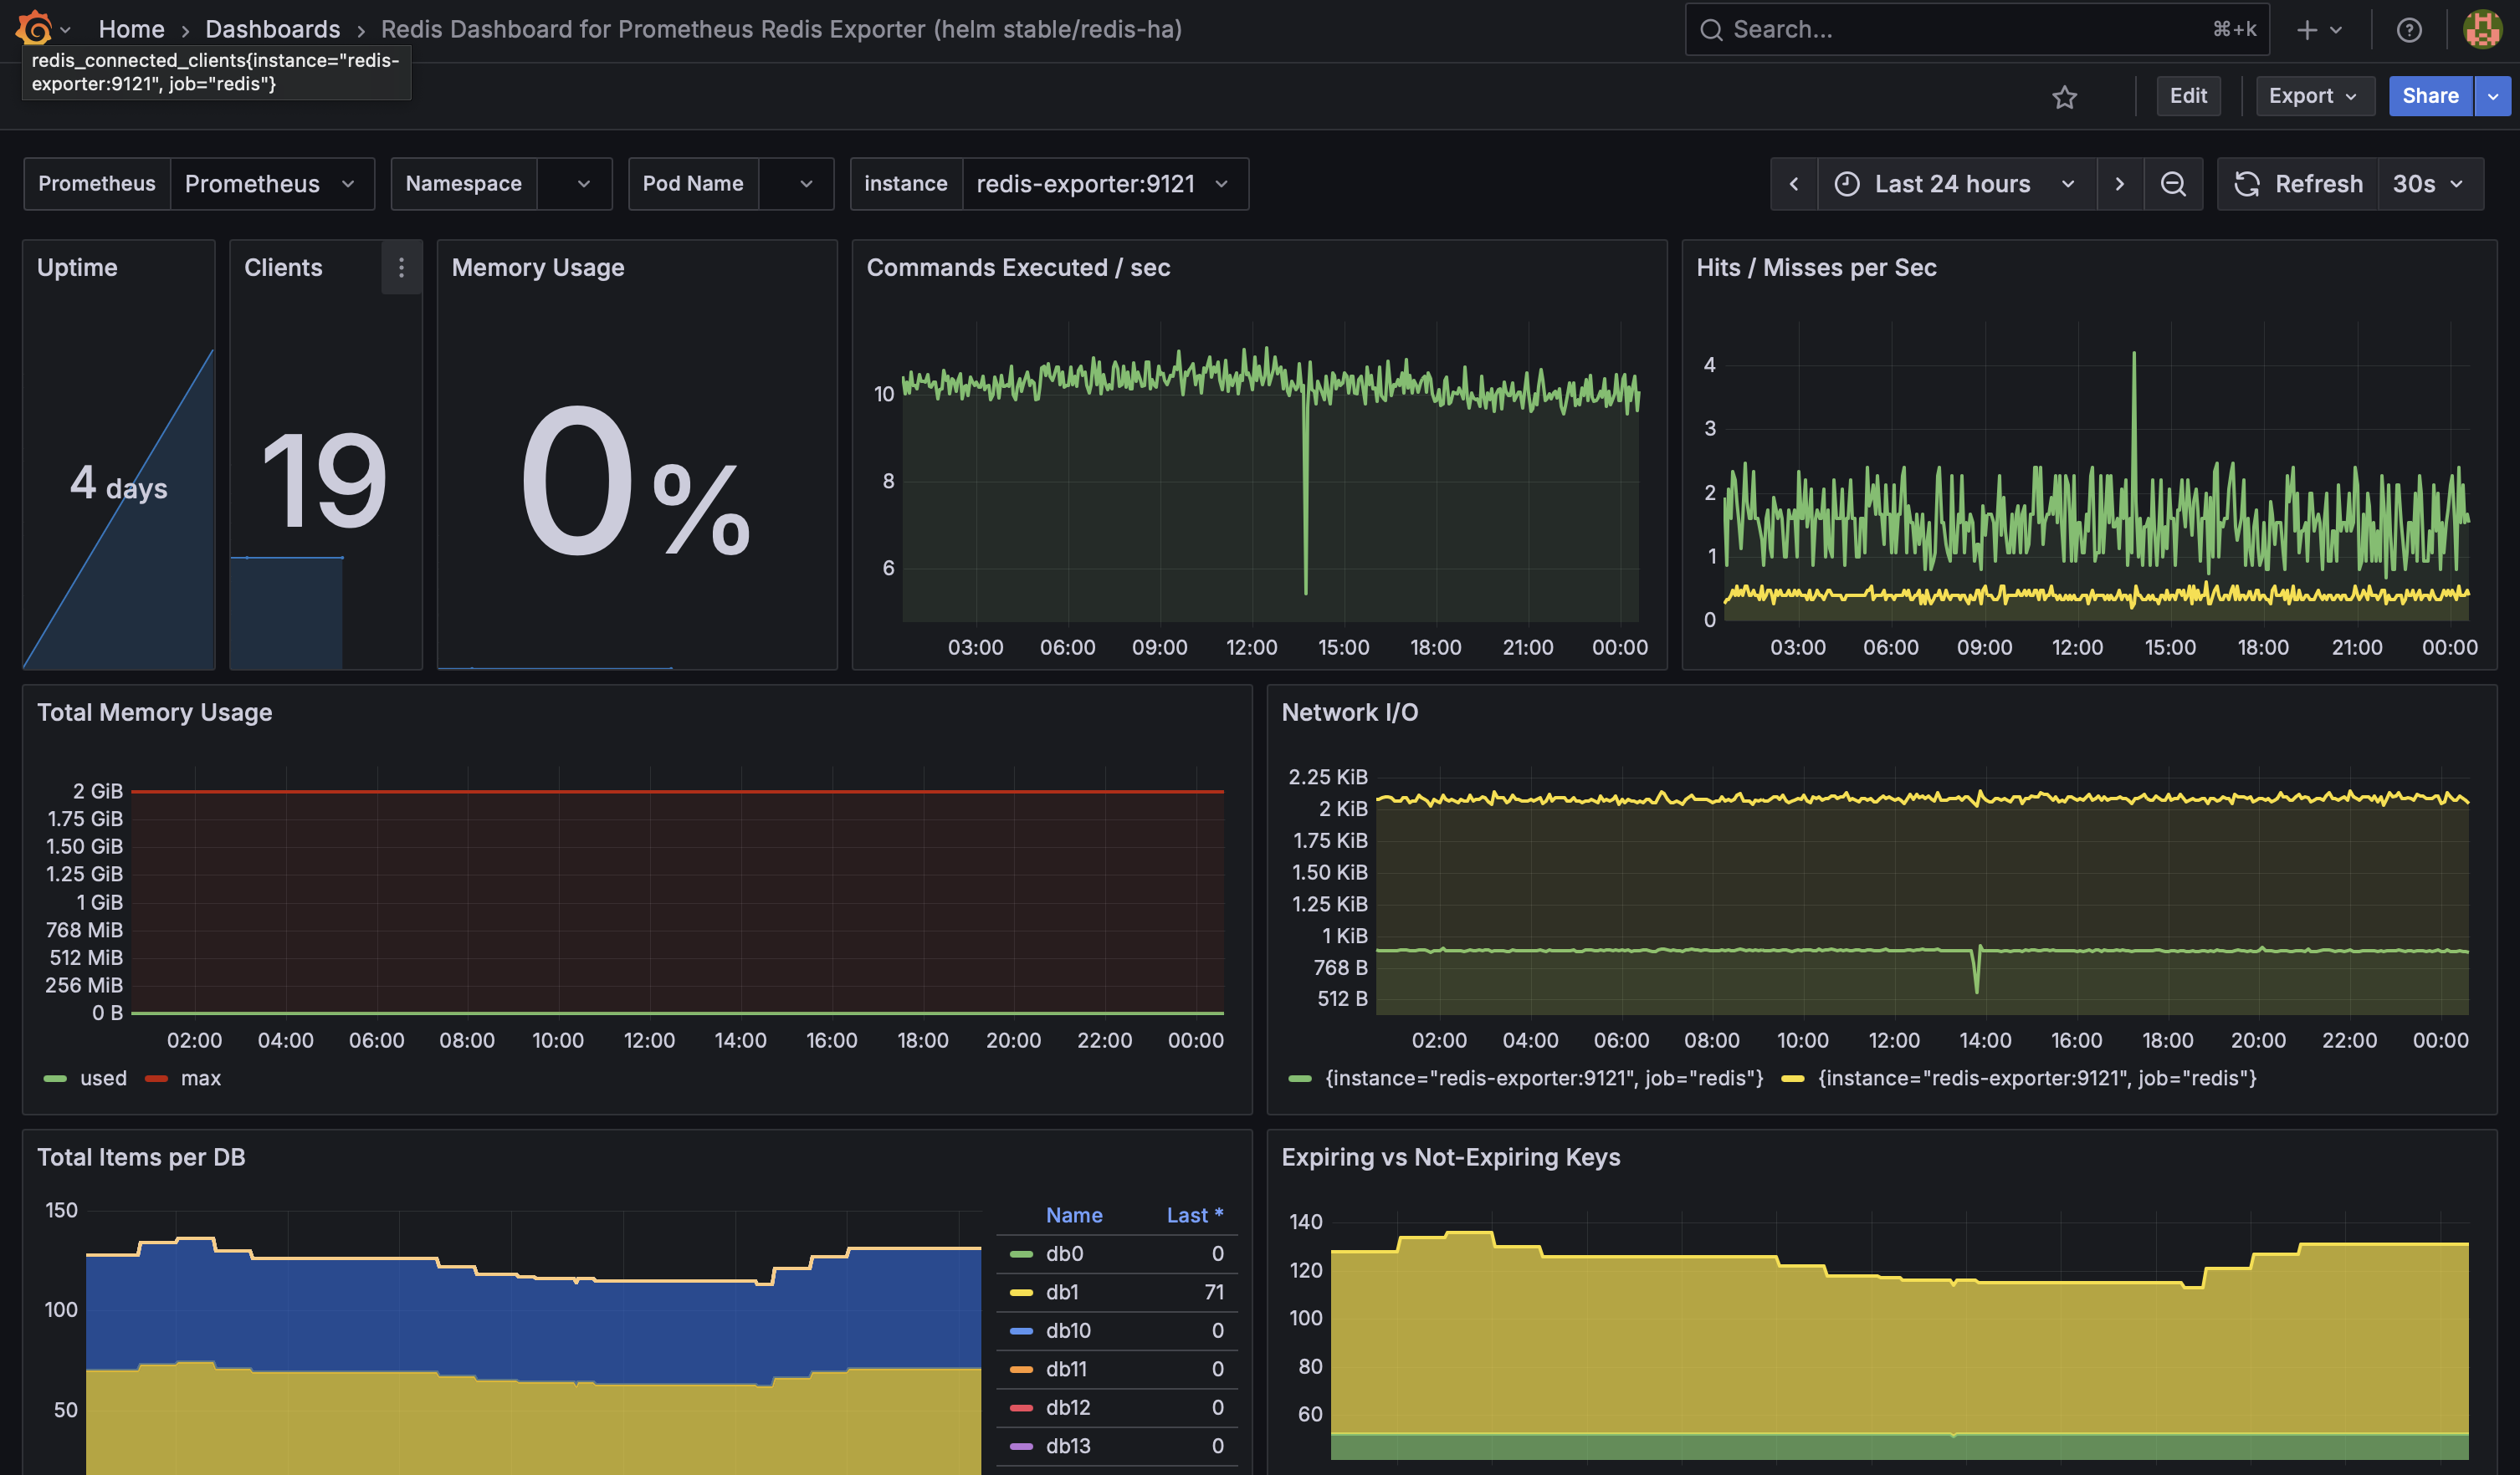This screenshot has width=2520, height=1475.
Task: Click the clock icon in the time picker
Action: (x=1846, y=183)
